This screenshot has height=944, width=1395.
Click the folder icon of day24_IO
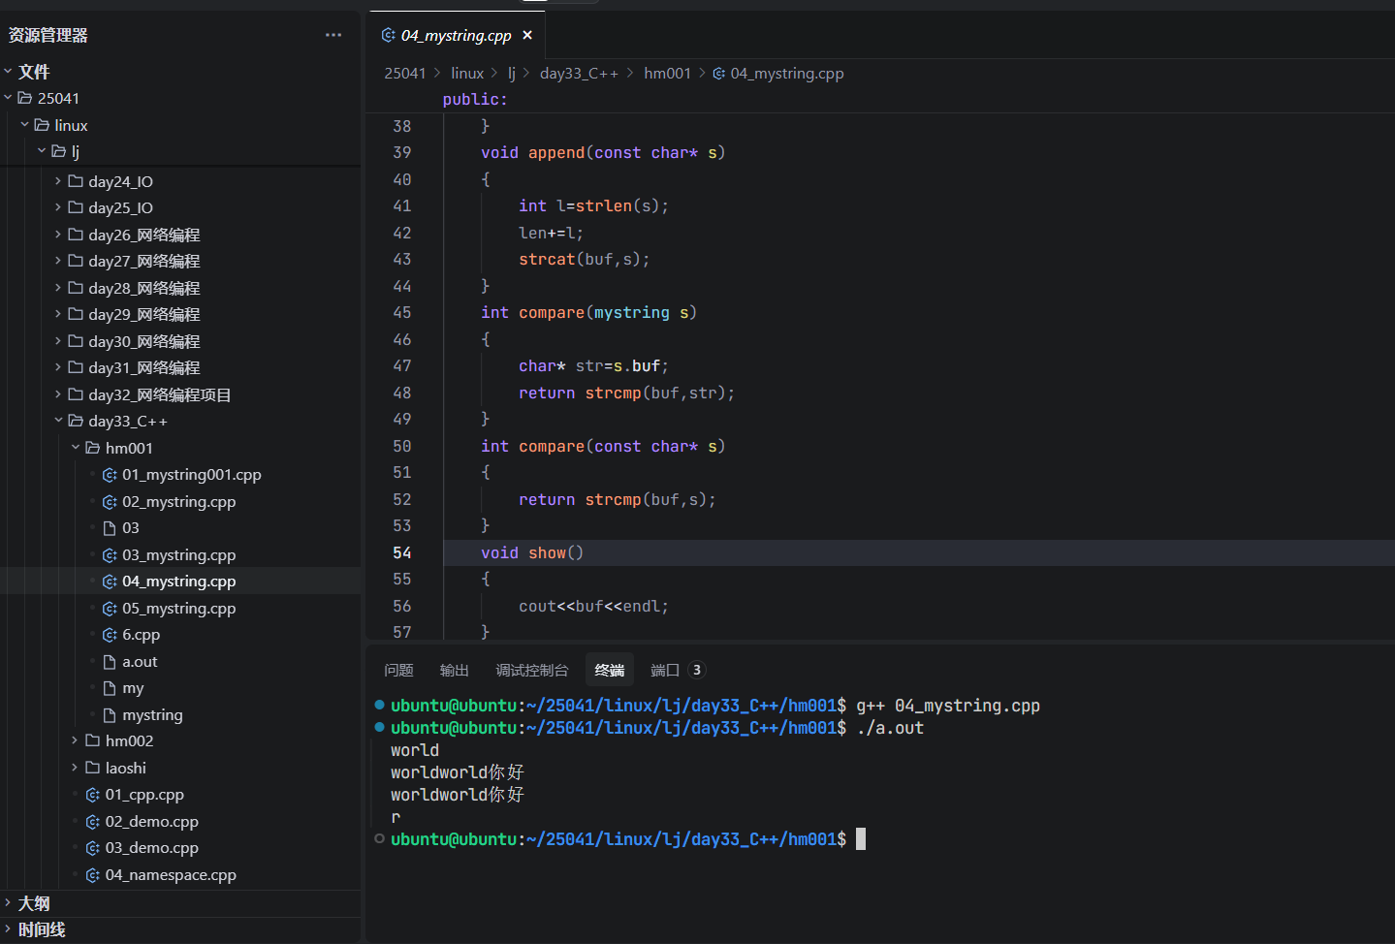click(x=76, y=181)
